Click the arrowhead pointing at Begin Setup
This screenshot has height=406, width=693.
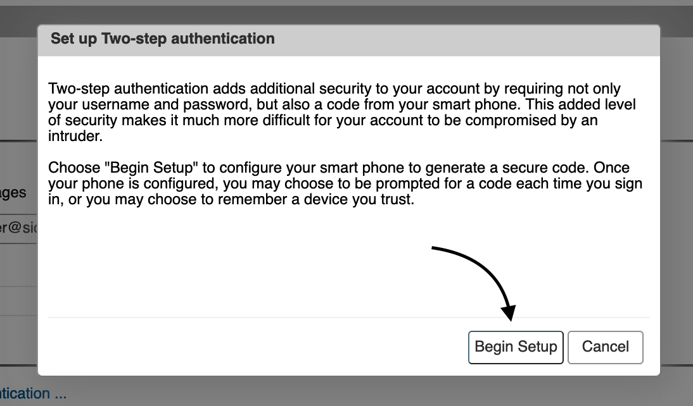click(508, 312)
